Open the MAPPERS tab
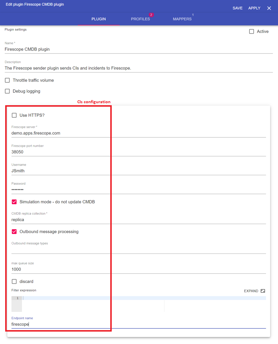The image size is (278, 344). point(182,19)
